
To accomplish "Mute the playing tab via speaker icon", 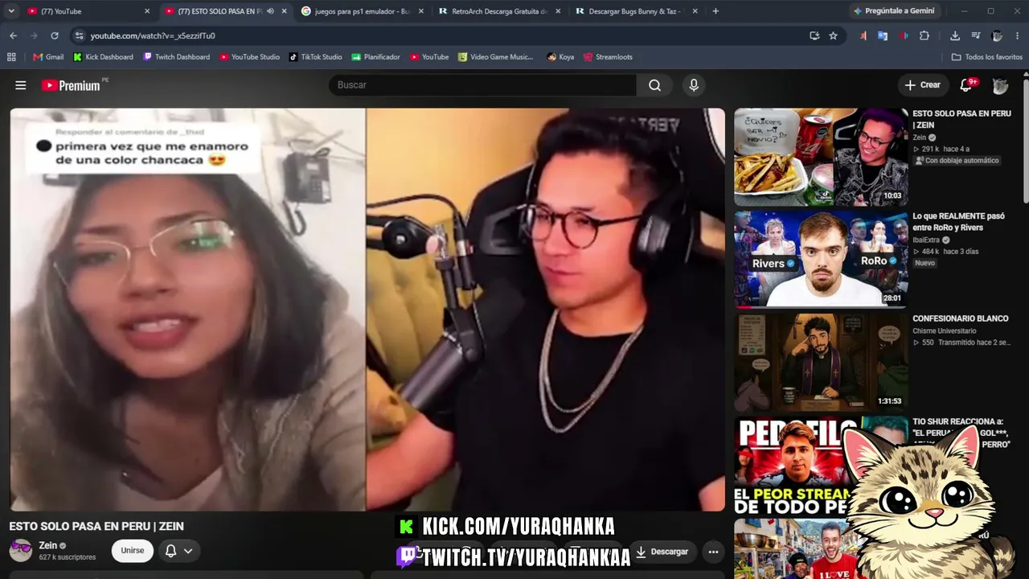I will pyautogui.click(x=270, y=11).
